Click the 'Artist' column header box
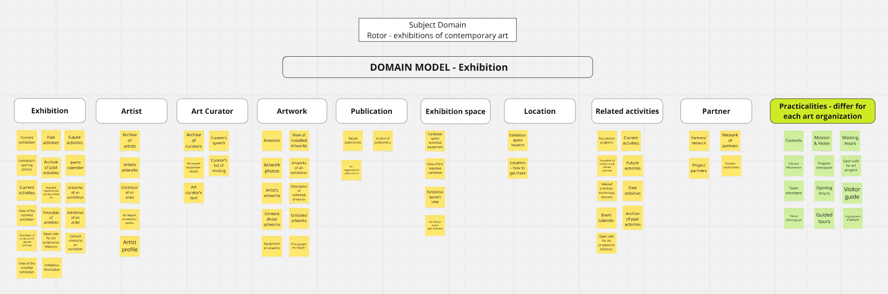The height and width of the screenshot is (294, 888). pos(131,111)
